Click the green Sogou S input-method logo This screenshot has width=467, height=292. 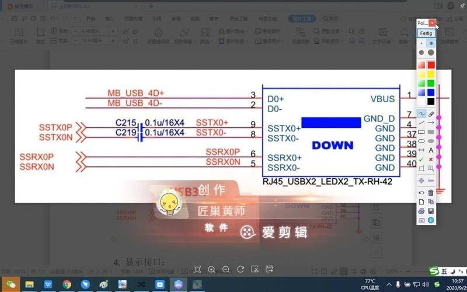(434, 271)
